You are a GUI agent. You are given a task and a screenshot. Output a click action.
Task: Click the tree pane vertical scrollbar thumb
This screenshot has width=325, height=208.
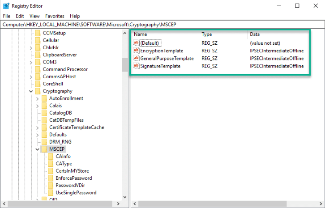coord(125,65)
